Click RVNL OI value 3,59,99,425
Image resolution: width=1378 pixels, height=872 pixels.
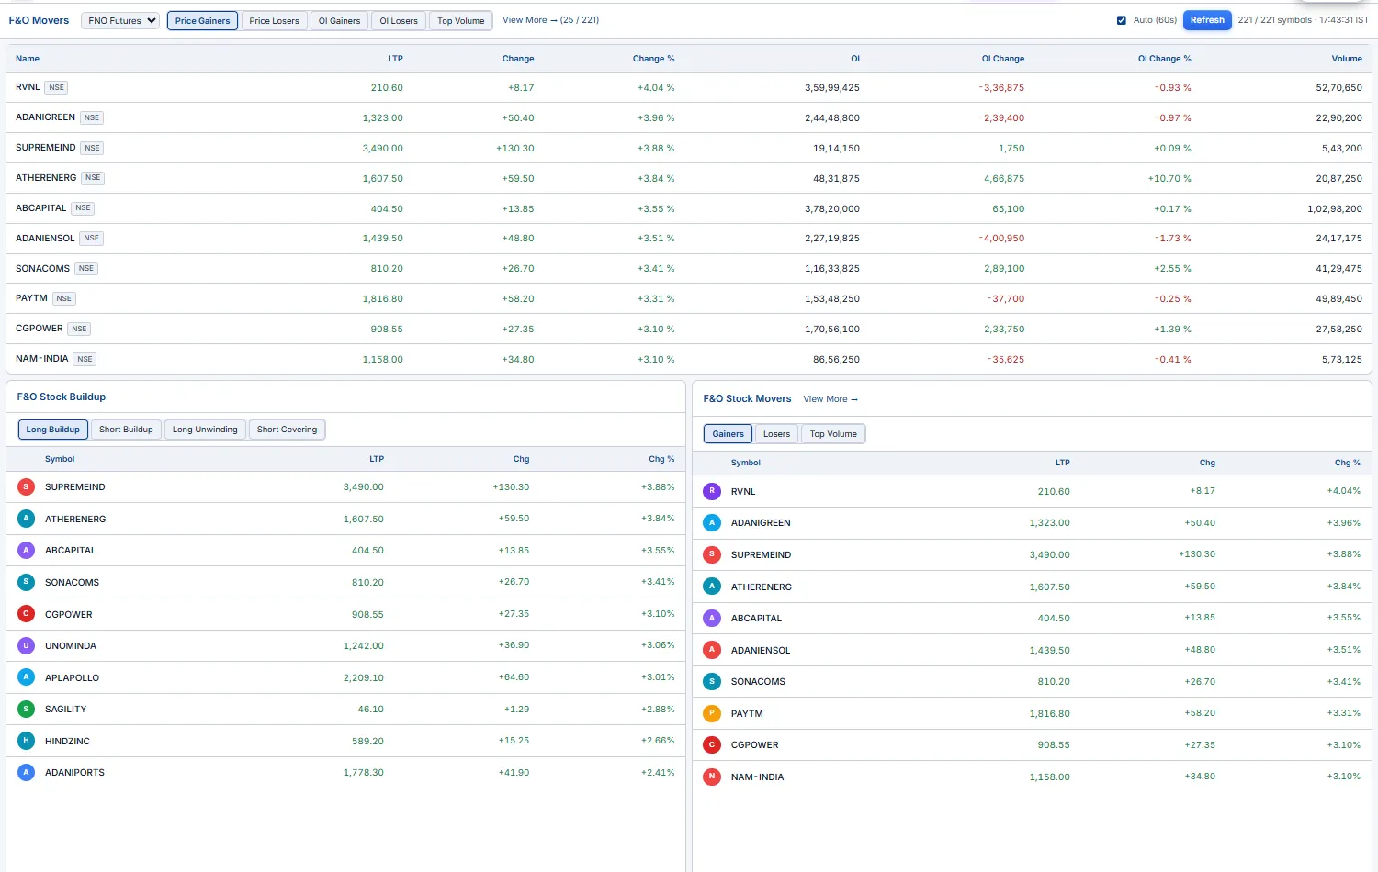[x=832, y=88]
